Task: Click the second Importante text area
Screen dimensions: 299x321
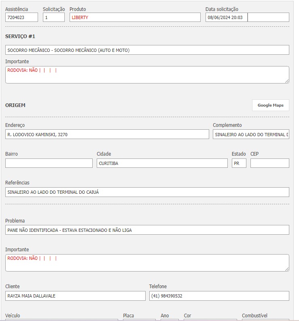Action: (x=147, y=263)
